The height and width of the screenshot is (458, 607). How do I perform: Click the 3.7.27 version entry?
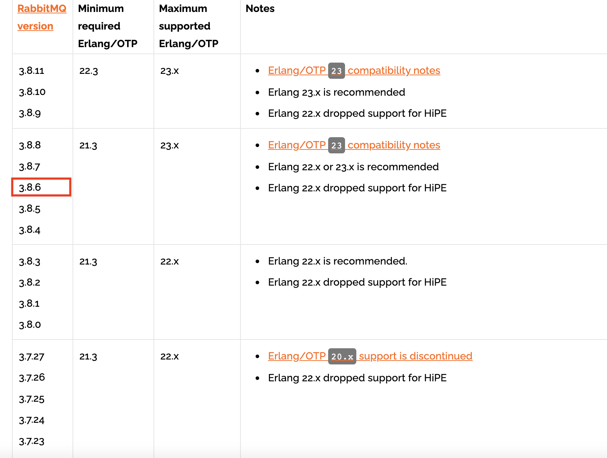(32, 357)
